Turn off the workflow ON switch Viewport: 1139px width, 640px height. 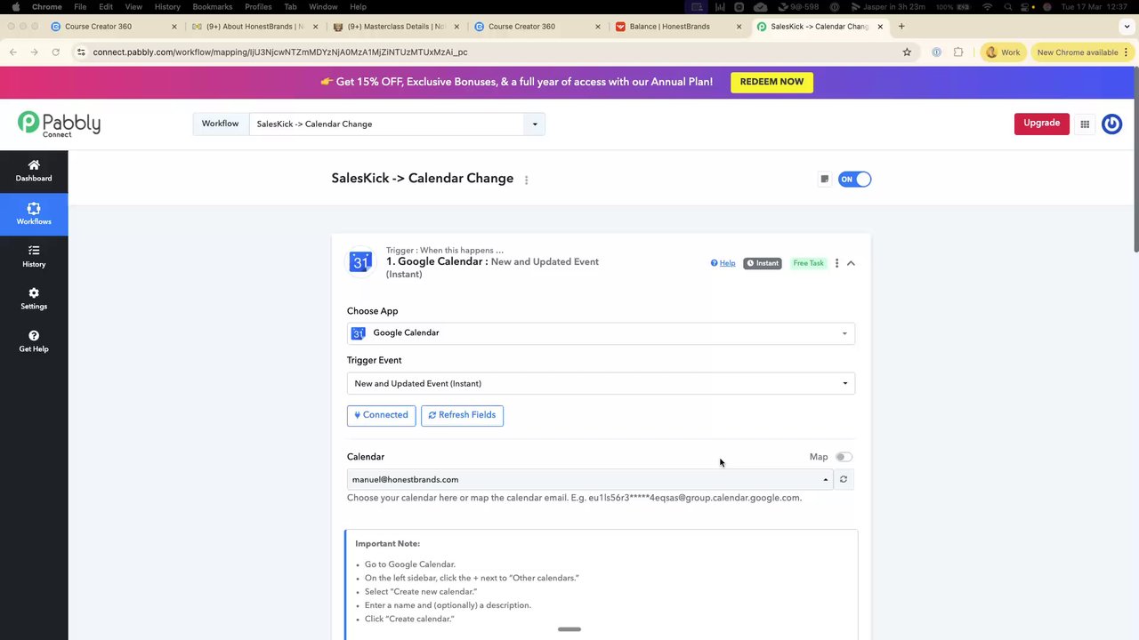click(854, 180)
